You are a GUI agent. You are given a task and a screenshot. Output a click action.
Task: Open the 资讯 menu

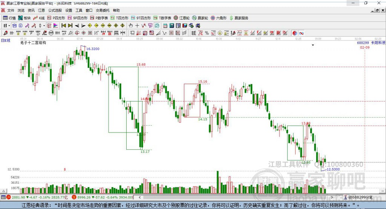[31, 10]
